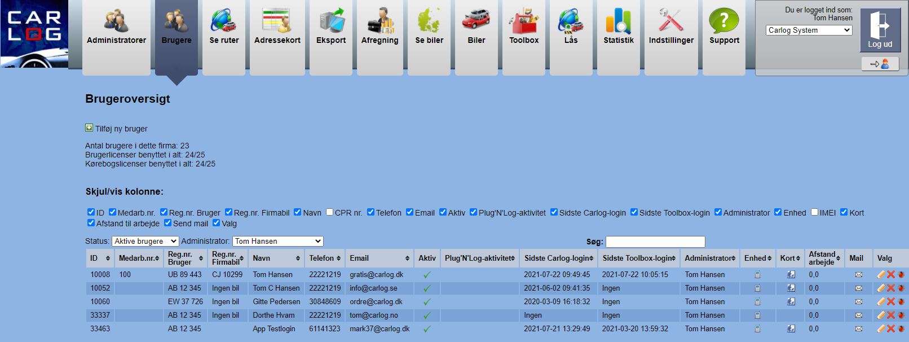909x342 pixels.
Task: Toggle the IMEI column checkbox
Action: (814, 212)
